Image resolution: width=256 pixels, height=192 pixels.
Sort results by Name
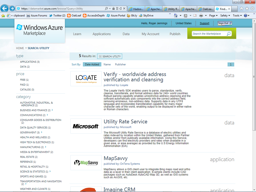tap(107, 64)
